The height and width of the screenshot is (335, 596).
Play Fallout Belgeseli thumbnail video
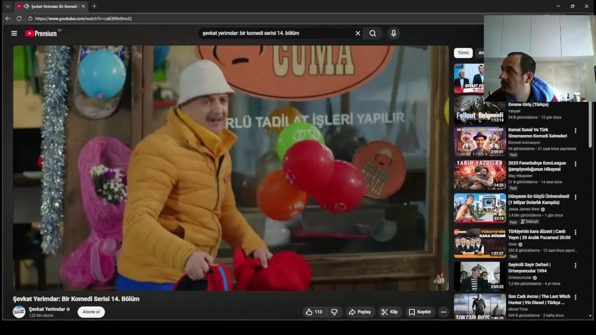tap(480, 110)
